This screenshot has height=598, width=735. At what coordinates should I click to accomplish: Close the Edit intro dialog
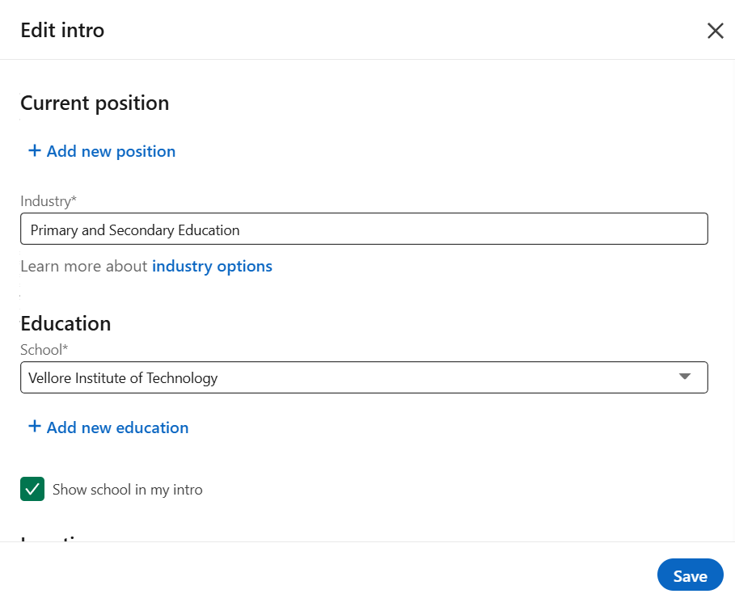point(715,31)
